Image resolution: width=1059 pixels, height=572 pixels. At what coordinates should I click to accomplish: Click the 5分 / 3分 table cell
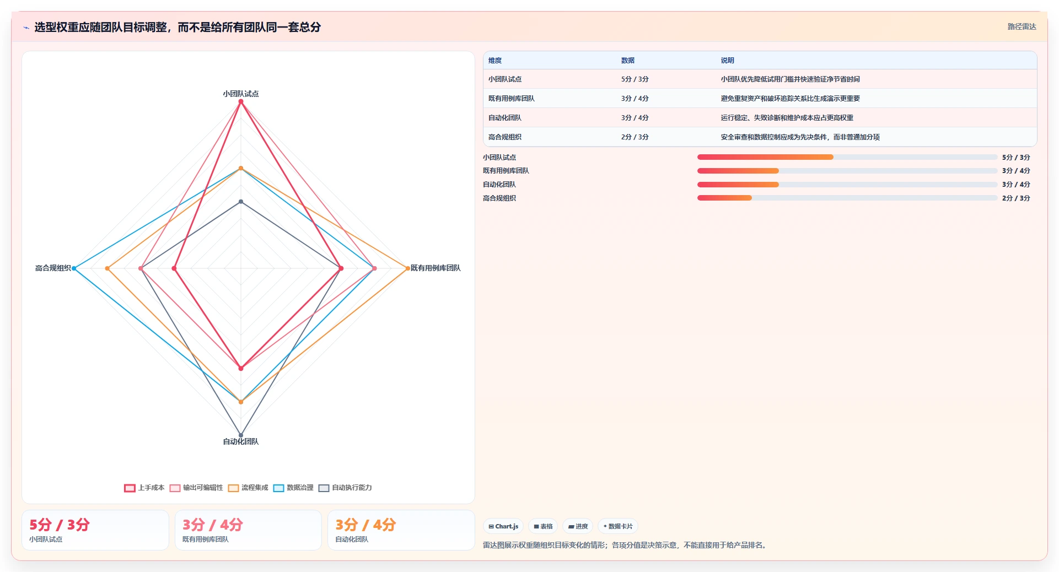[x=635, y=79]
